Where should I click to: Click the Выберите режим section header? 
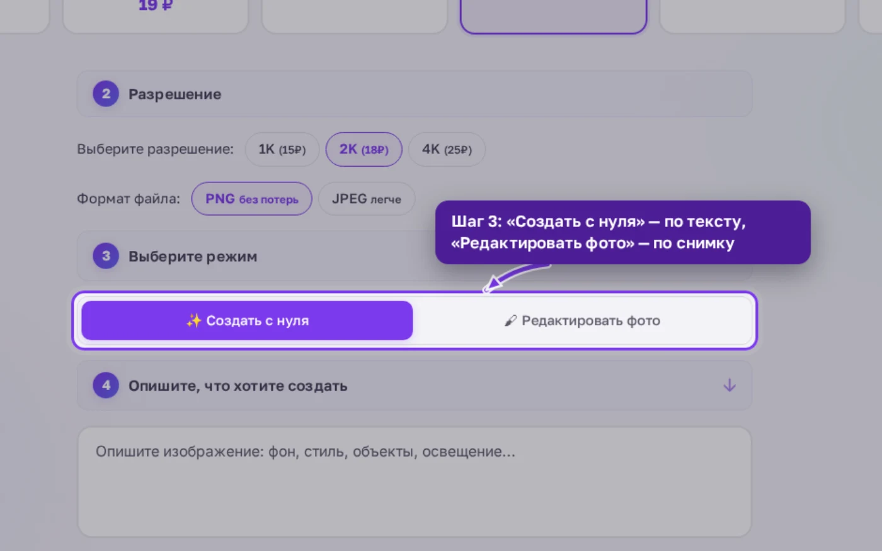(x=415, y=256)
